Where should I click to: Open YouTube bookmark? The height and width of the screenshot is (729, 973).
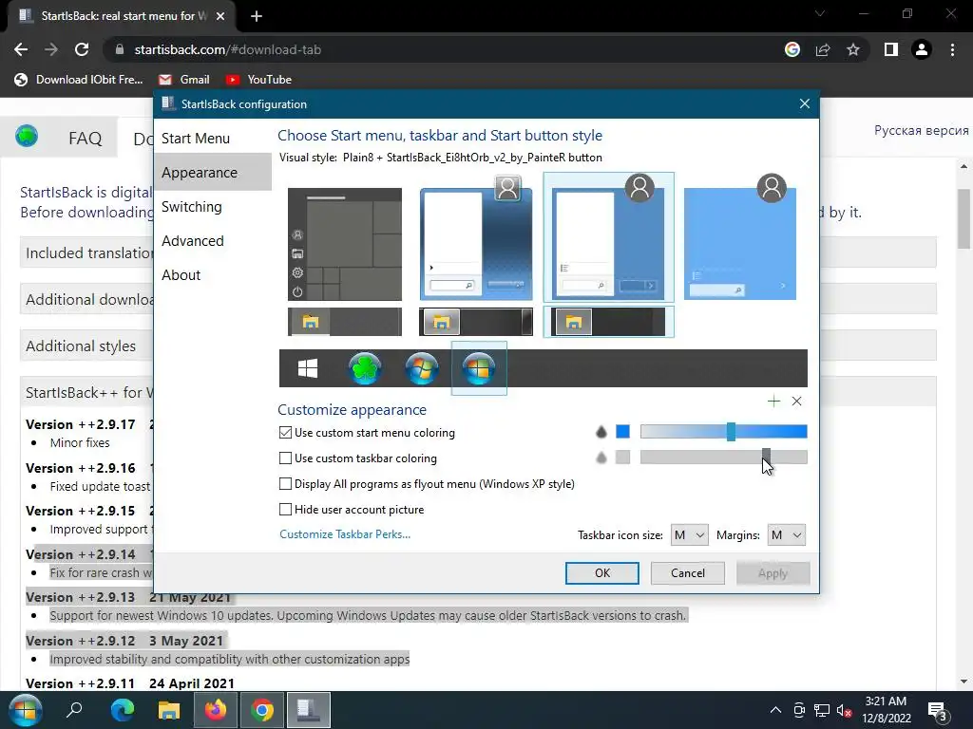tap(258, 80)
